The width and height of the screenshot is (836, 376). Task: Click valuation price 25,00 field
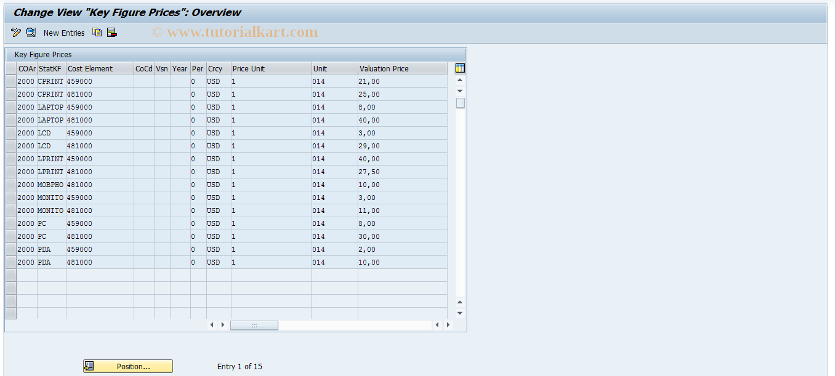click(403, 94)
